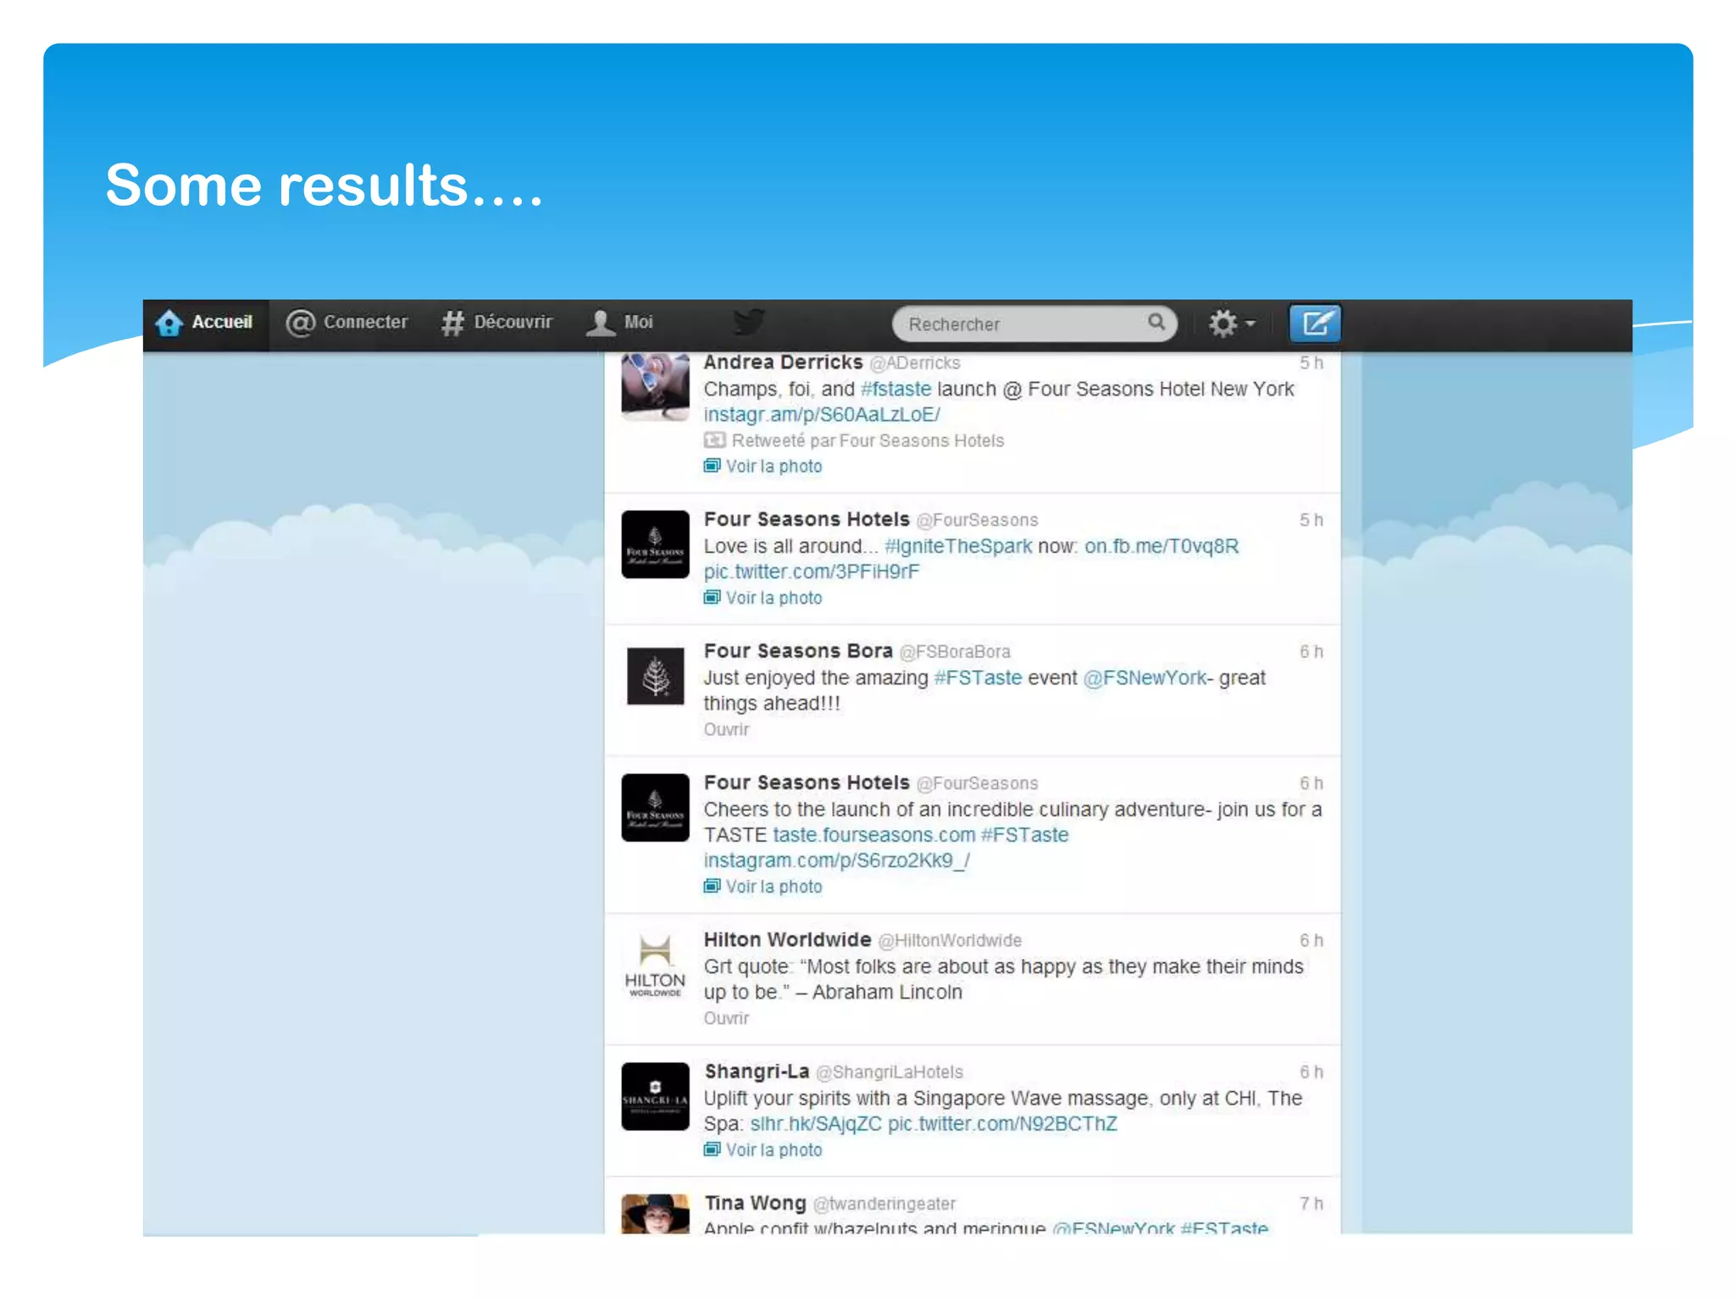
Task: Open Four Seasons Hotels retweeter link
Action: tap(922, 440)
